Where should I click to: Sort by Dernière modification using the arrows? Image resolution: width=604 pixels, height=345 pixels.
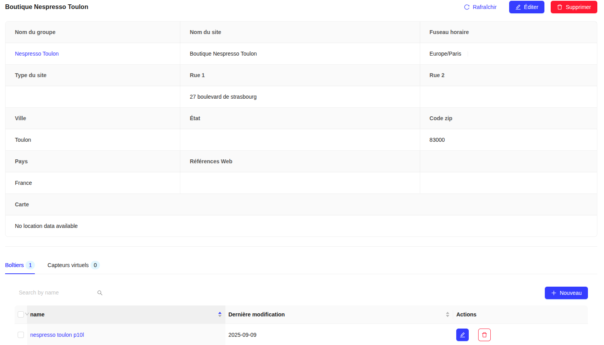[447, 314]
